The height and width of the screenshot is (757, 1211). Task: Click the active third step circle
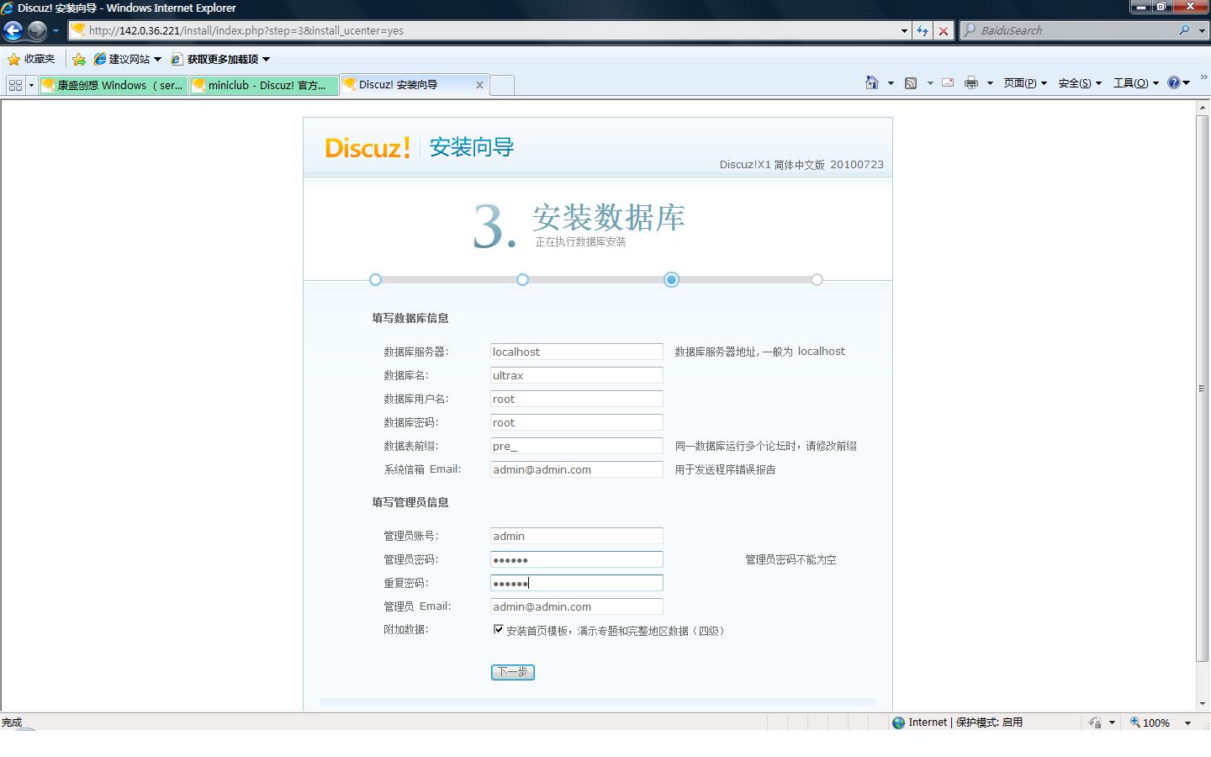click(671, 279)
